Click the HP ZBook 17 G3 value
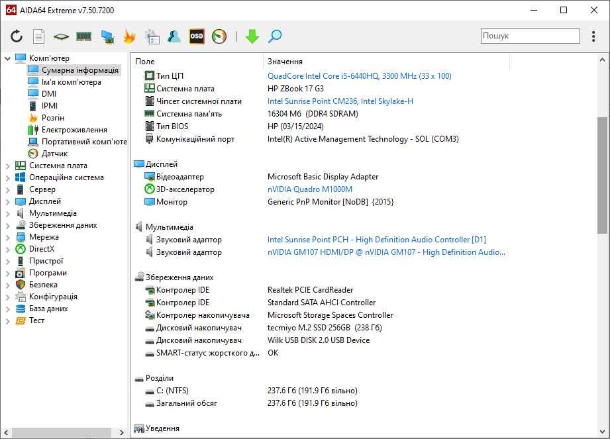610x439 pixels. click(x=295, y=89)
